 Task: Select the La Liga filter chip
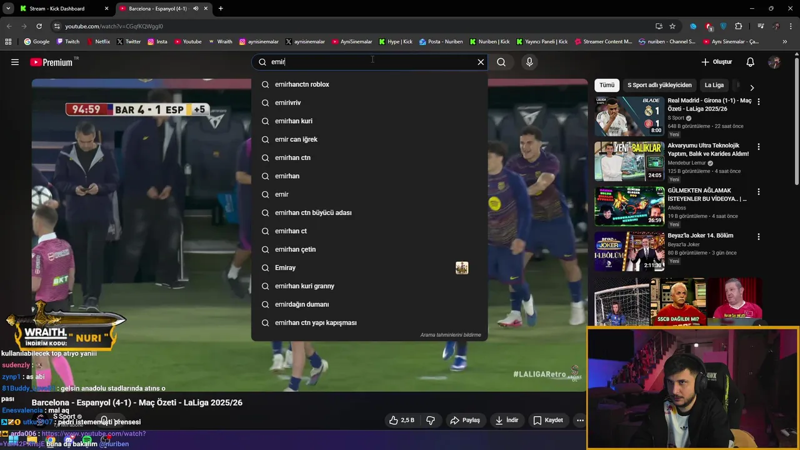click(x=714, y=85)
